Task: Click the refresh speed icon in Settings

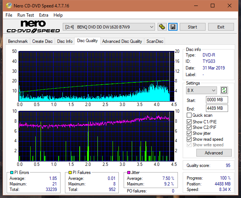Action: click(224, 90)
